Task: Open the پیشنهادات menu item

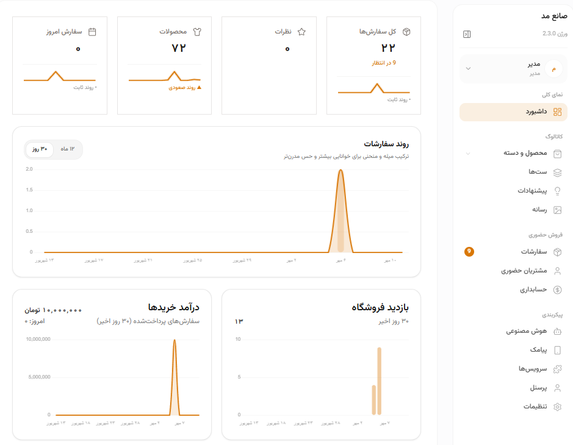Action: pyautogui.click(x=513, y=191)
